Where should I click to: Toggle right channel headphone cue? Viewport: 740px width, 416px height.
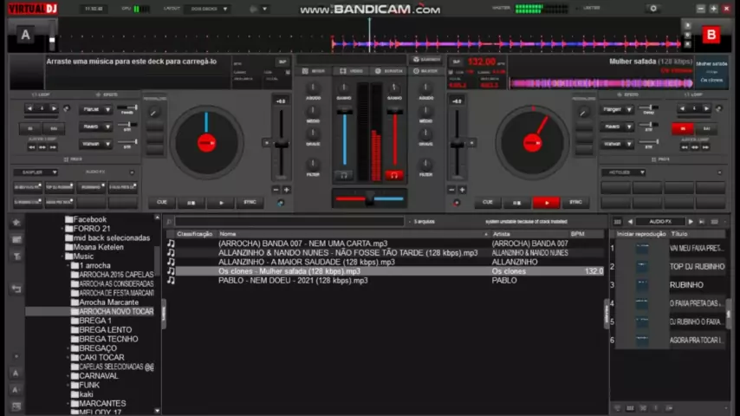tap(394, 175)
